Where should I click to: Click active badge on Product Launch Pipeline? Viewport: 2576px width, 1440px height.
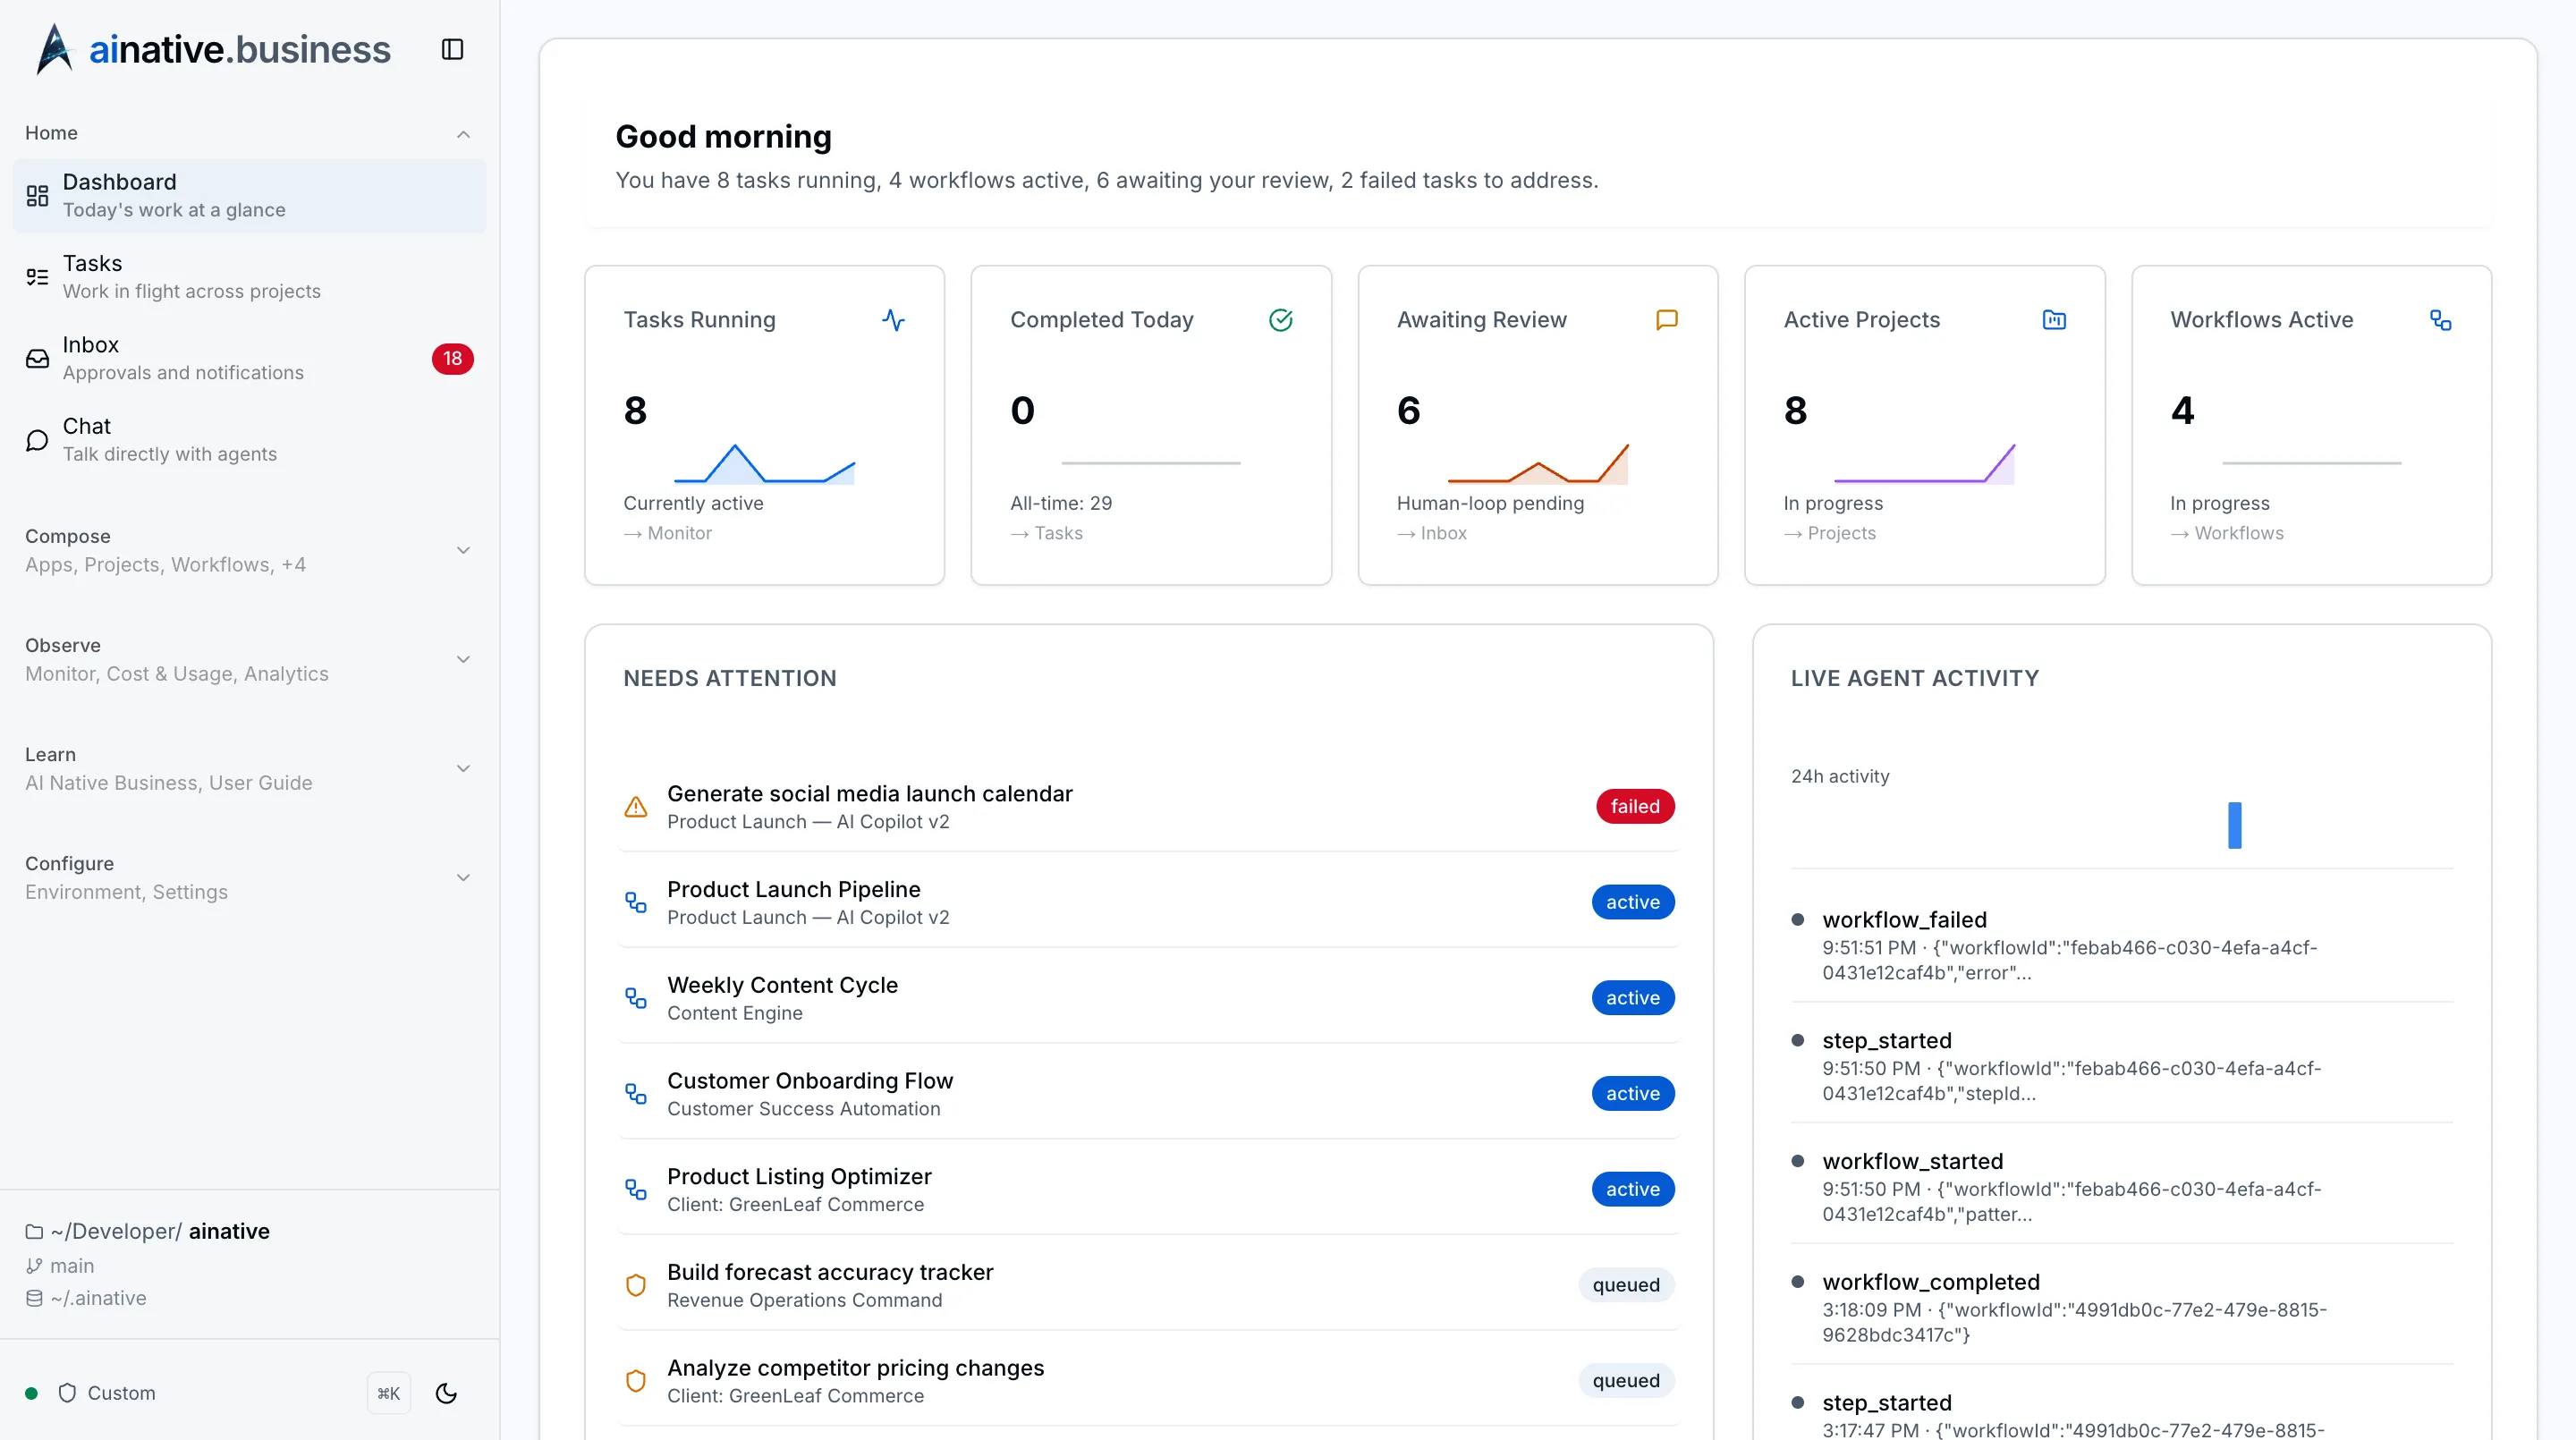point(1633,902)
